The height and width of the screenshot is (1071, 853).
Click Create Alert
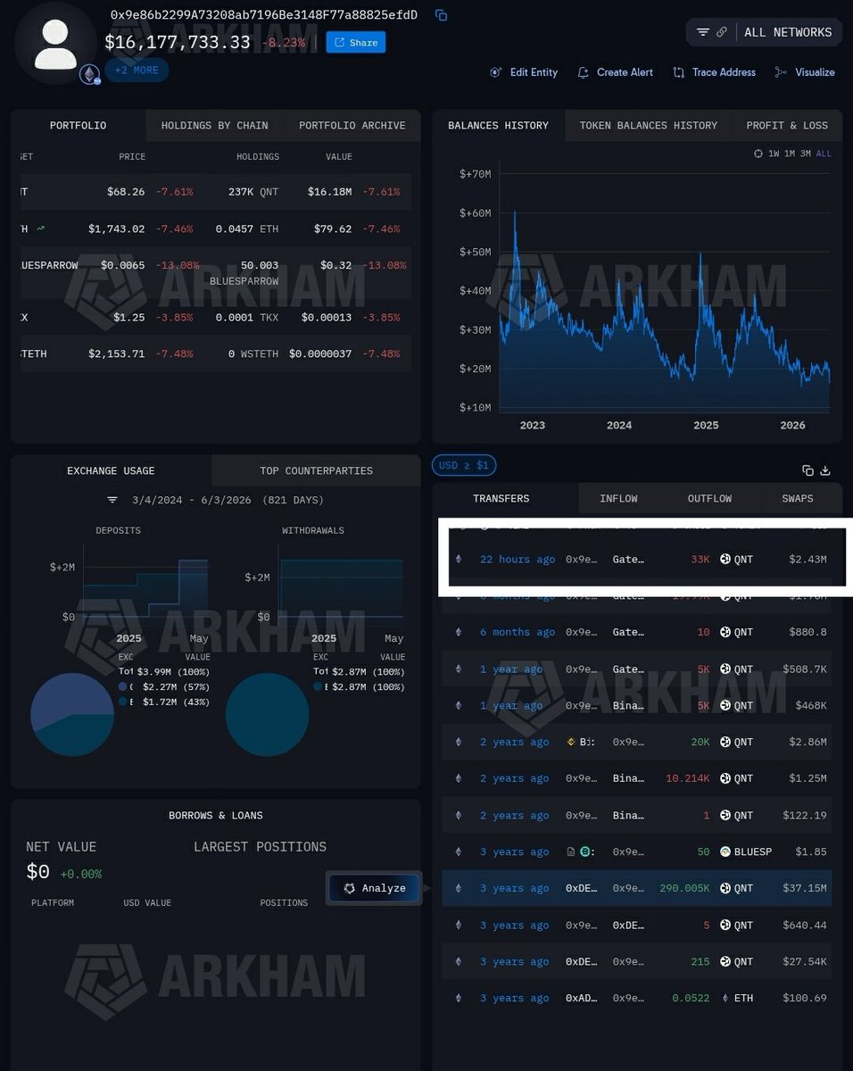click(x=616, y=72)
